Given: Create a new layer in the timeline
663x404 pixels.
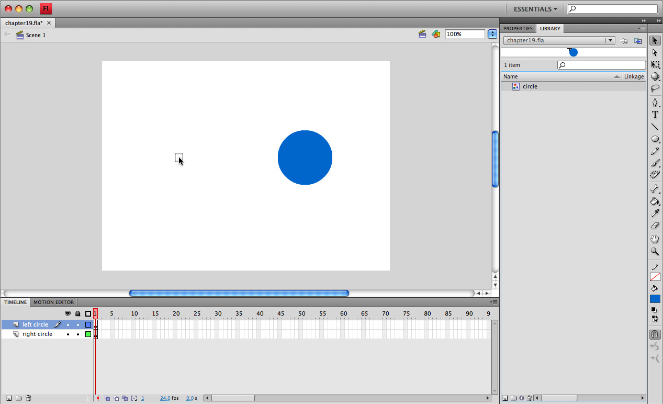Looking at the screenshot, I should click(9, 398).
